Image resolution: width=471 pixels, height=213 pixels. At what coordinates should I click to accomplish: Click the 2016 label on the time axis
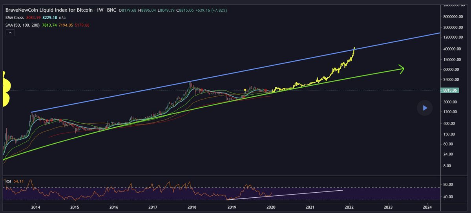(113, 207)
